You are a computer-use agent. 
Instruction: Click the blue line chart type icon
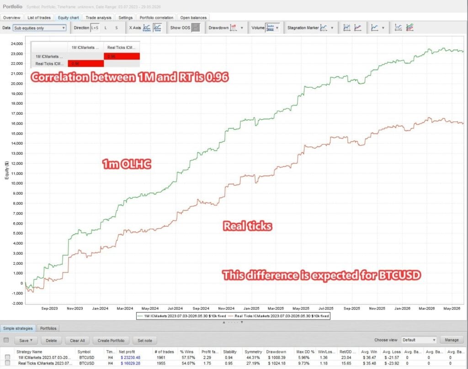coord(375,28)
